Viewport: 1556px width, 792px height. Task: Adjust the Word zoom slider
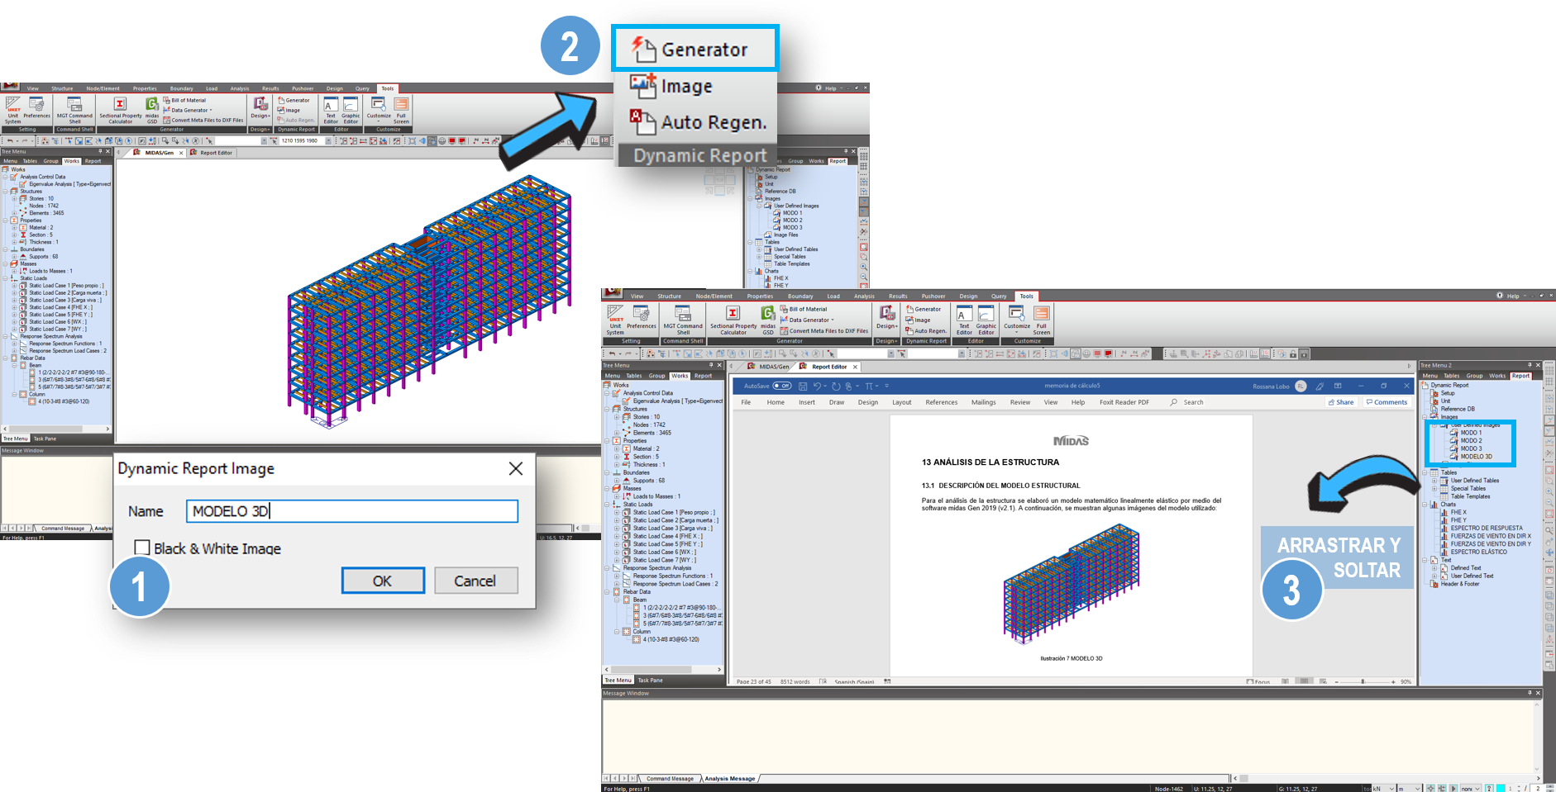pyautogui.click(x=1363, y=681)
